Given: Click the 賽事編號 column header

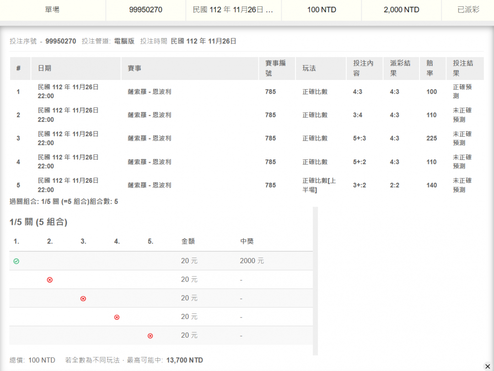Looking at the screenshot, I should (277, 68).
